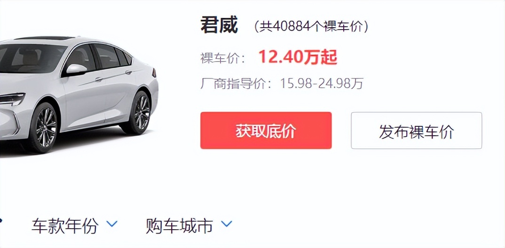Click the red 获取底价 button

click(266, 130)
